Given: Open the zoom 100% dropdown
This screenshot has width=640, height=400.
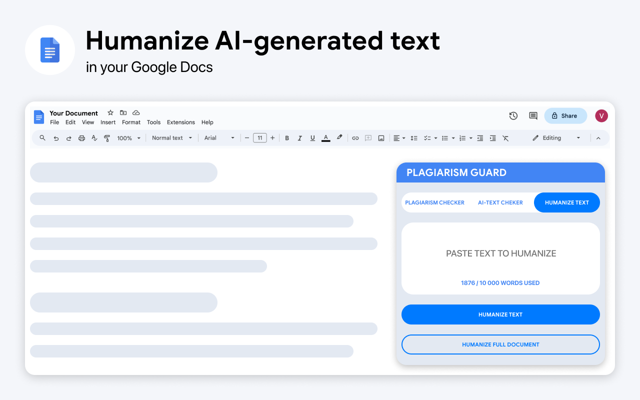Looking at the screenshot, I should tap(129, 138).
